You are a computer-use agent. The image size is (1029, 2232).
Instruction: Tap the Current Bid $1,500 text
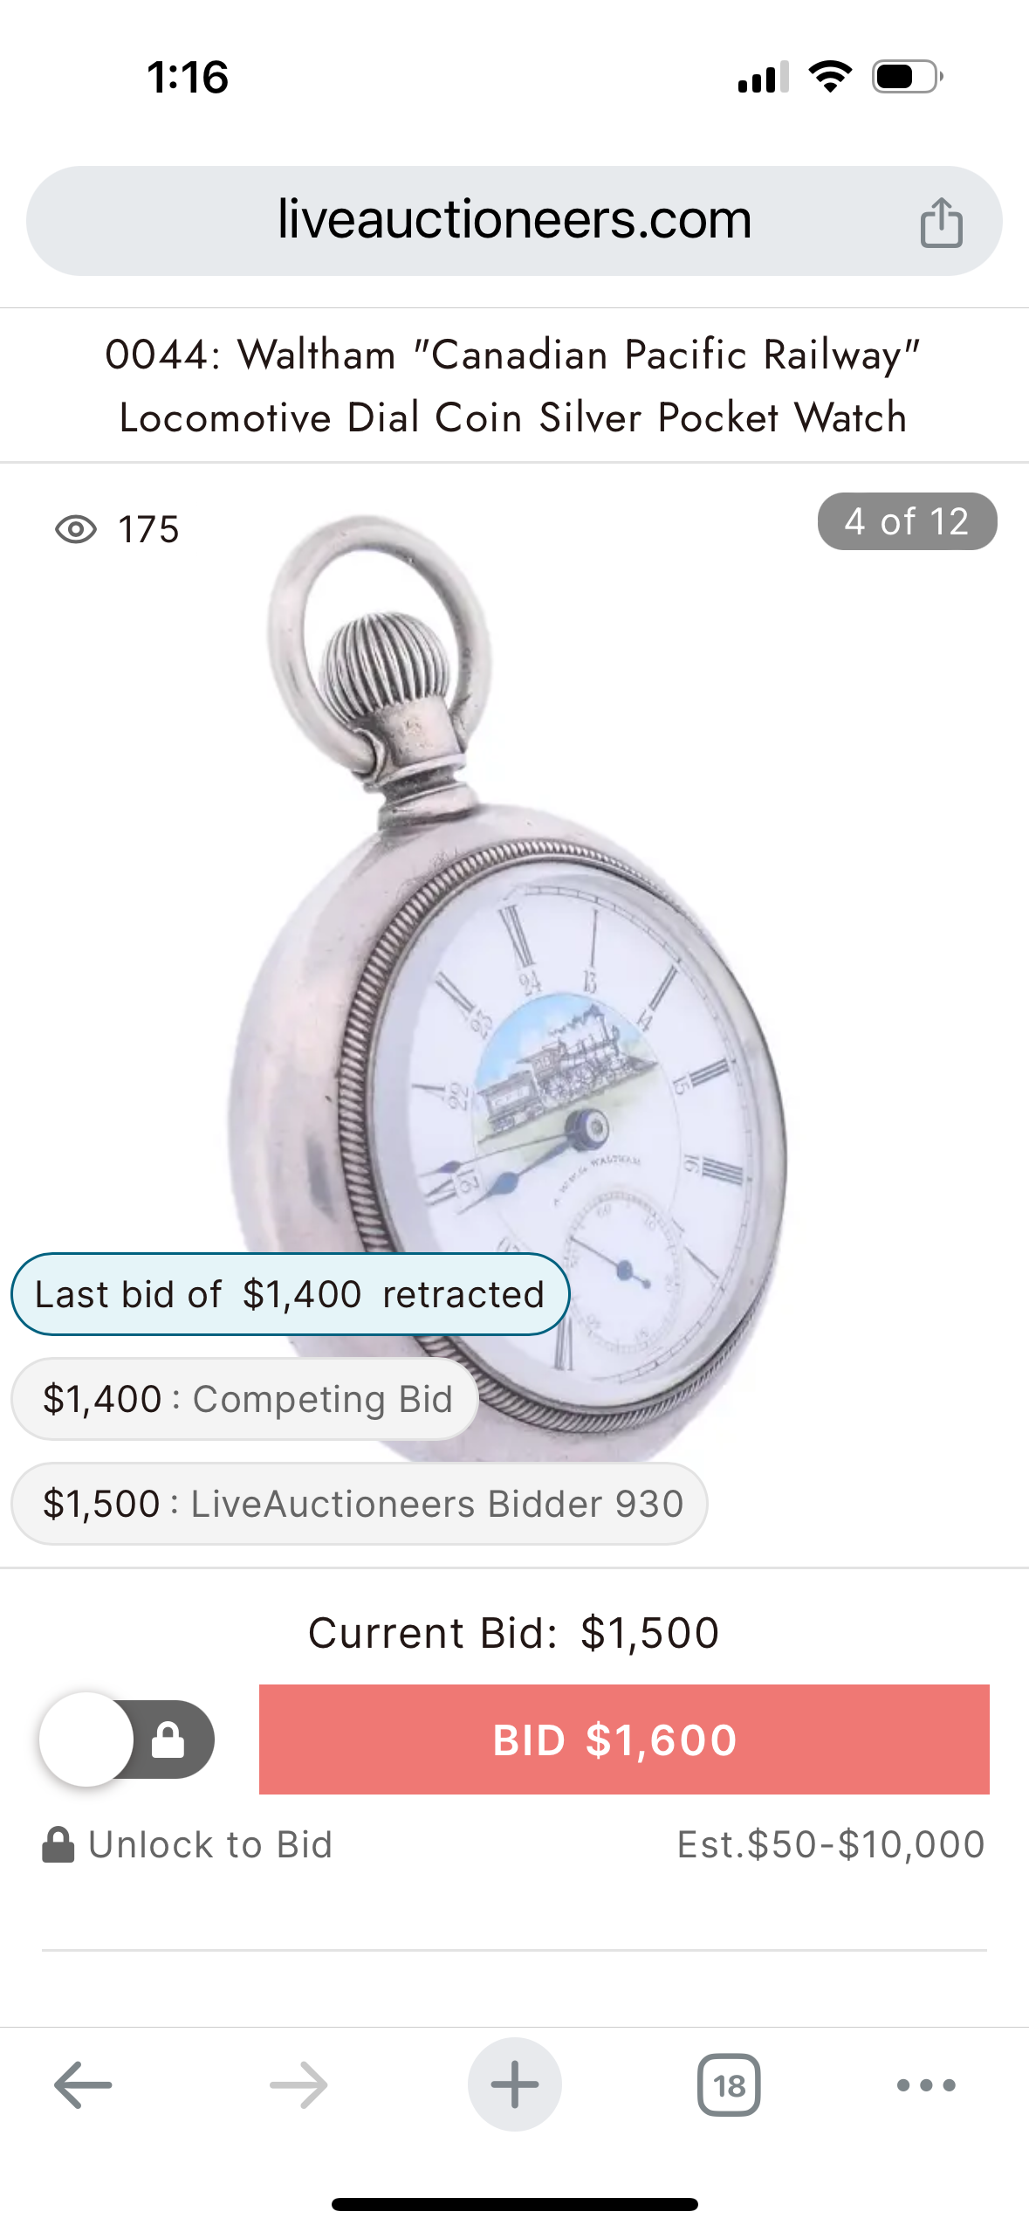[514, 1632]
